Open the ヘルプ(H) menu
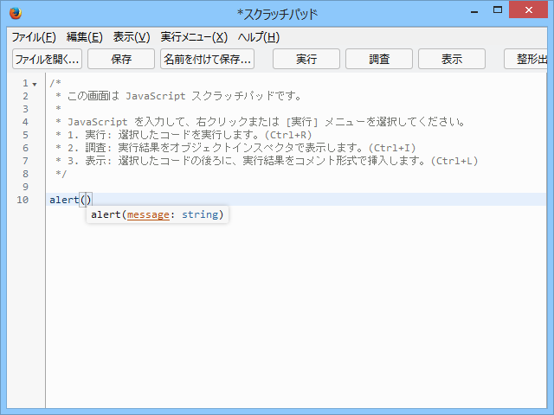Screen dimensions: 554x415 pos(259,37)
